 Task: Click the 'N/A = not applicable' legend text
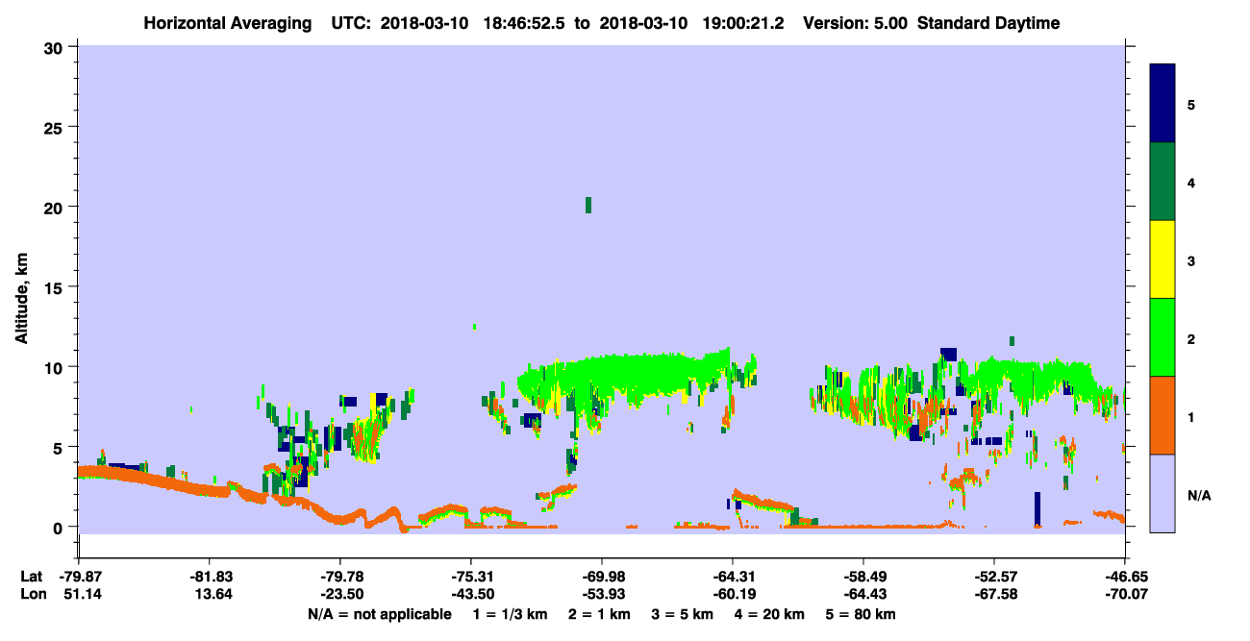point(379,614)
